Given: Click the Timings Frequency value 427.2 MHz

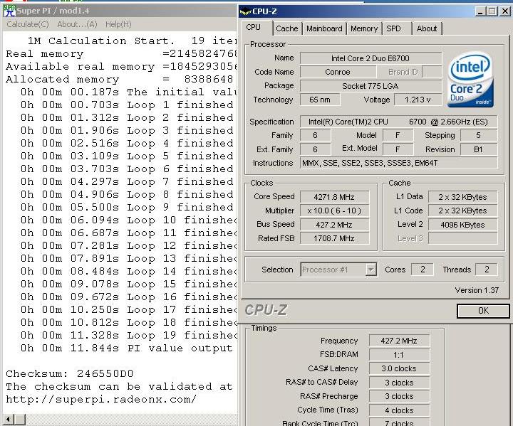Looking at the screenshot, I should [399, 341].
